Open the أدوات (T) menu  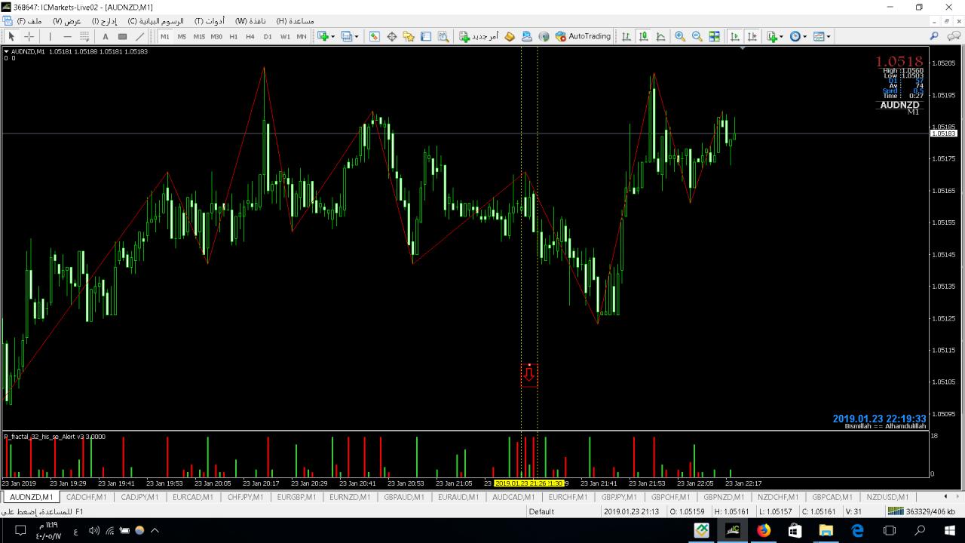coord(209,21)
